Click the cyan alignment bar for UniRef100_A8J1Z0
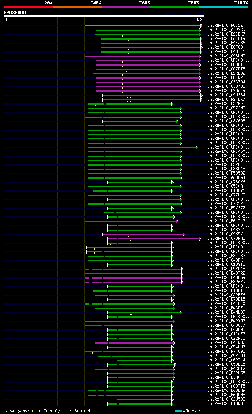 tap(143, 26)
